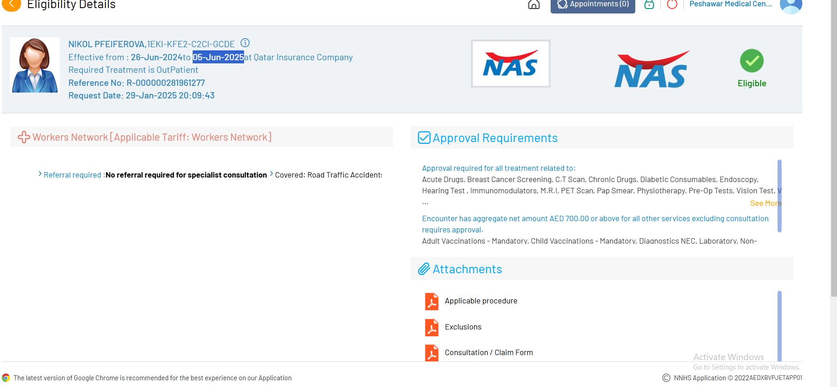Open the user profile avatar

pyautogui.click(x=791, y=5)
